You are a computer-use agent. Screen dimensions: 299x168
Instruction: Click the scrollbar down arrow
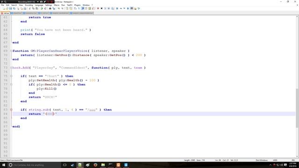[297, 156]
